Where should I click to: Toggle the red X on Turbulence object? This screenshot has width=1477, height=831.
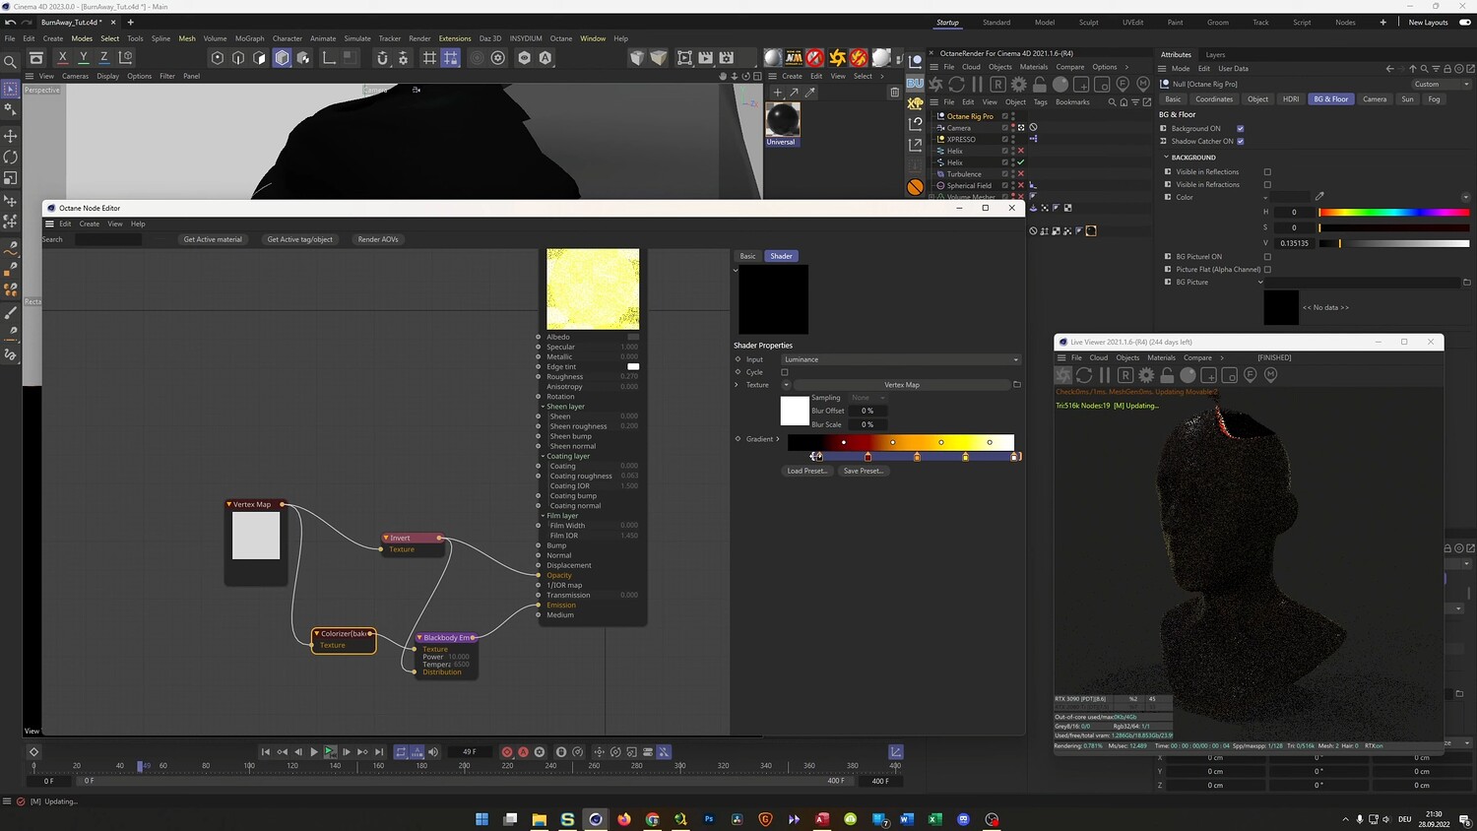pos(1021,174)
